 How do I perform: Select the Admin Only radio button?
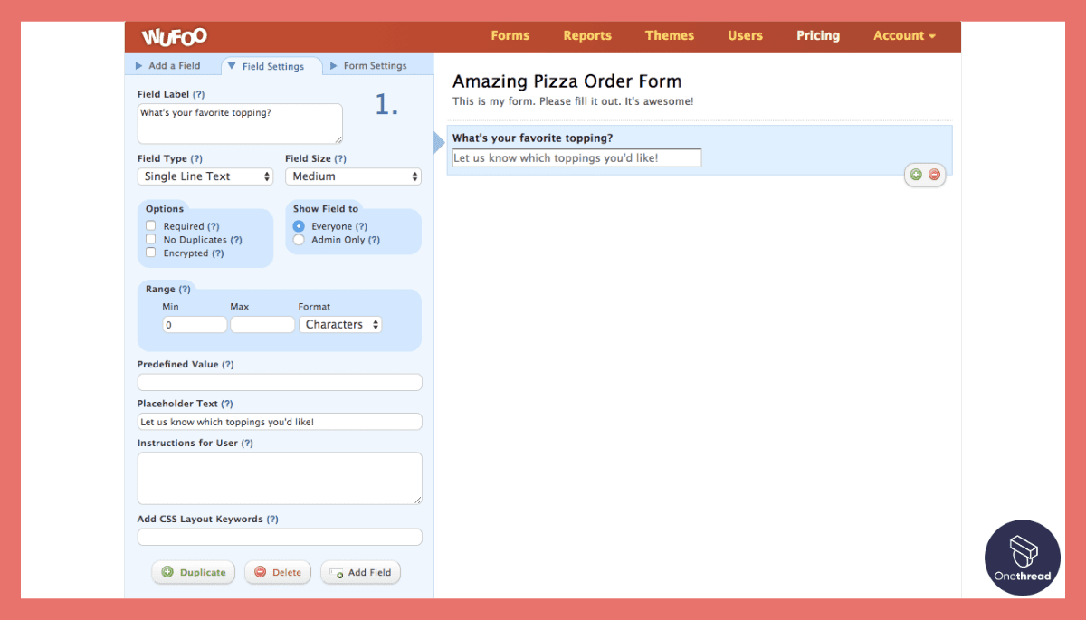click(299, 240)
